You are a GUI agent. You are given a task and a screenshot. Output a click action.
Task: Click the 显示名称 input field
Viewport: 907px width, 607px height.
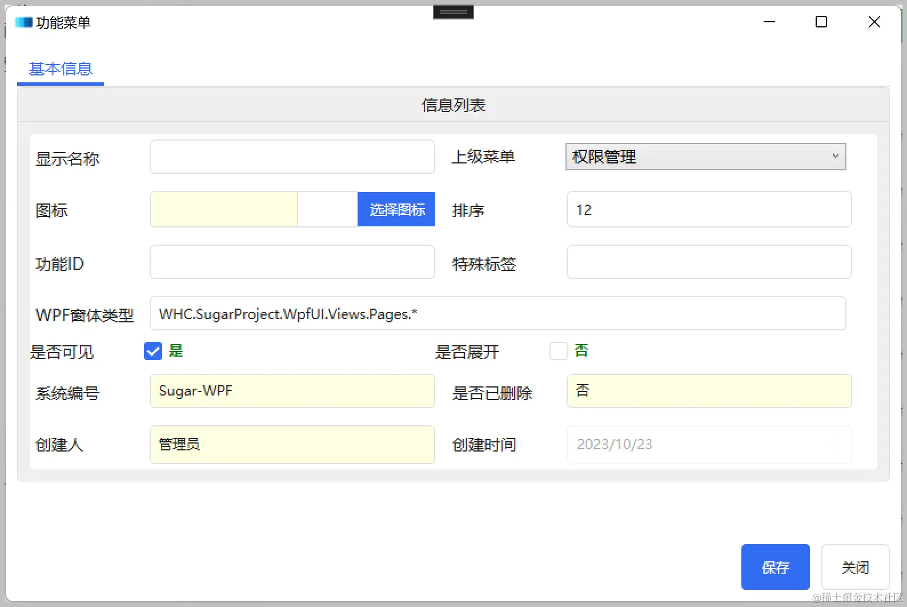[x=292, y=157]
